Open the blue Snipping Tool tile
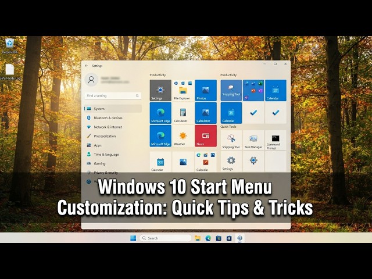 pyautogui.click(x=231, y=91)
